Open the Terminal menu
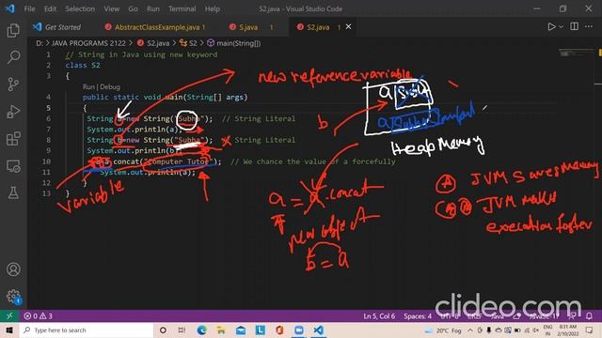This screenshot has height=338, width=602. click(x=182, y=8)
